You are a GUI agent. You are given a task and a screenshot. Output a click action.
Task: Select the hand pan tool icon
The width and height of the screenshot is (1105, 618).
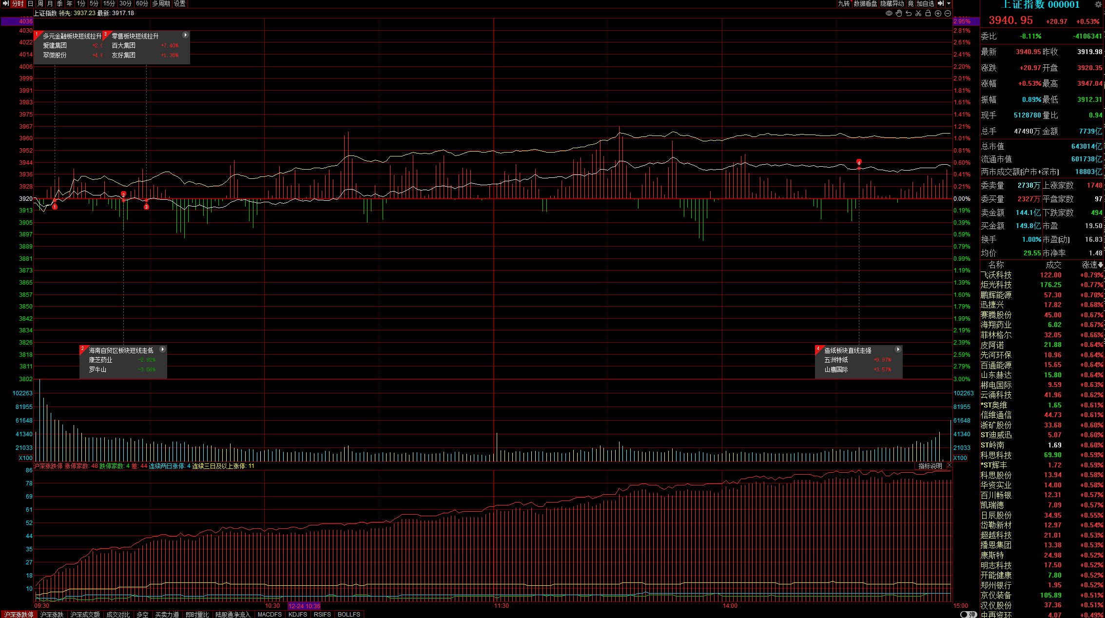click(x=899, y=14)
